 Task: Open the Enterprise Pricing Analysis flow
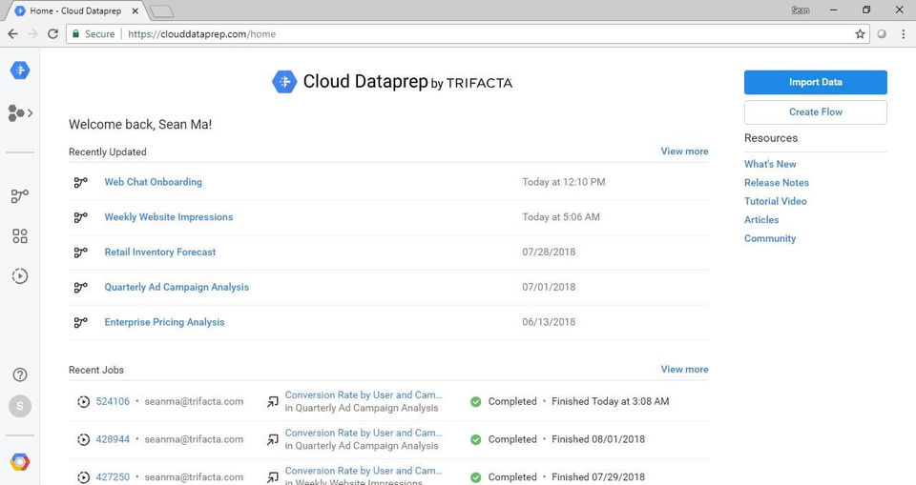[164, 322]
